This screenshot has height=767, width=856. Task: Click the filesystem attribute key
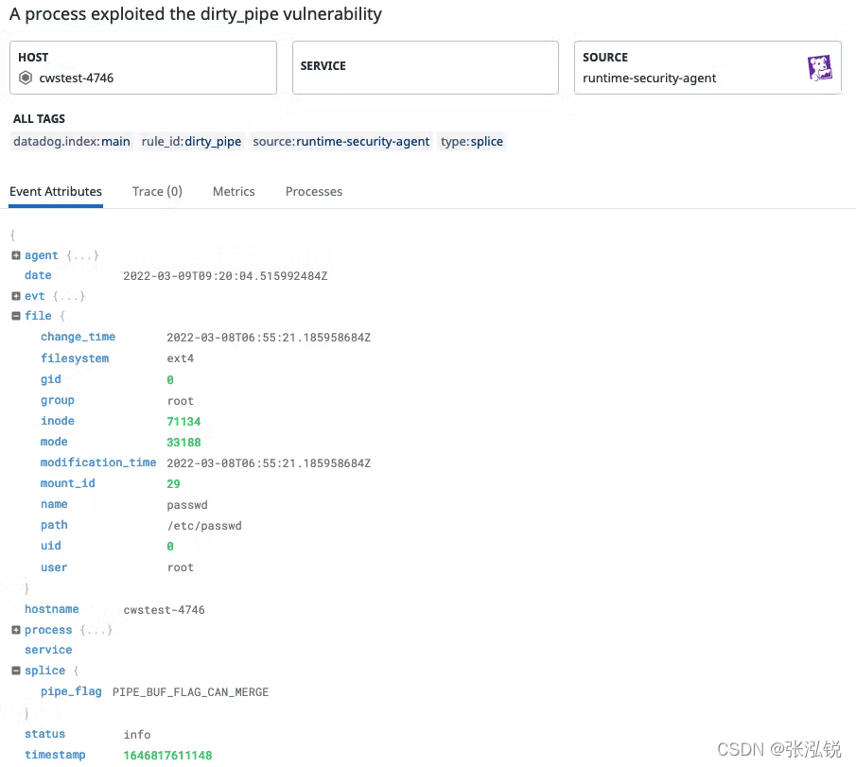point(75,358)
